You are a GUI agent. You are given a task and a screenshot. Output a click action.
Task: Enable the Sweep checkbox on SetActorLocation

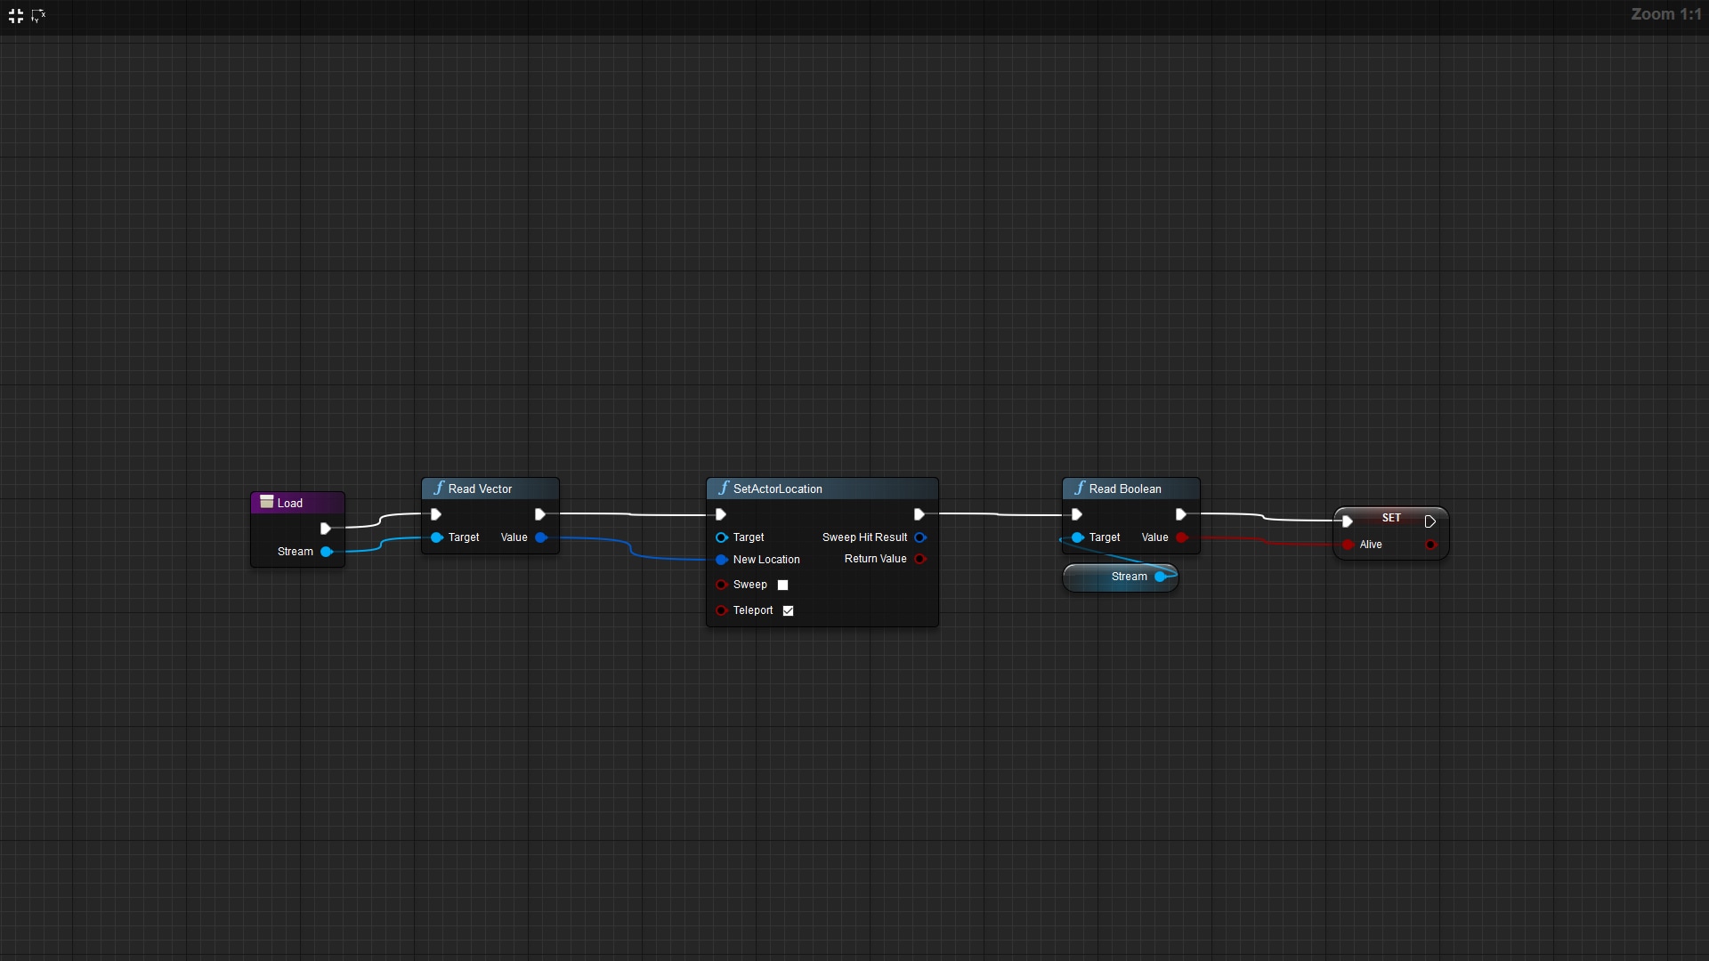point(782,585)
